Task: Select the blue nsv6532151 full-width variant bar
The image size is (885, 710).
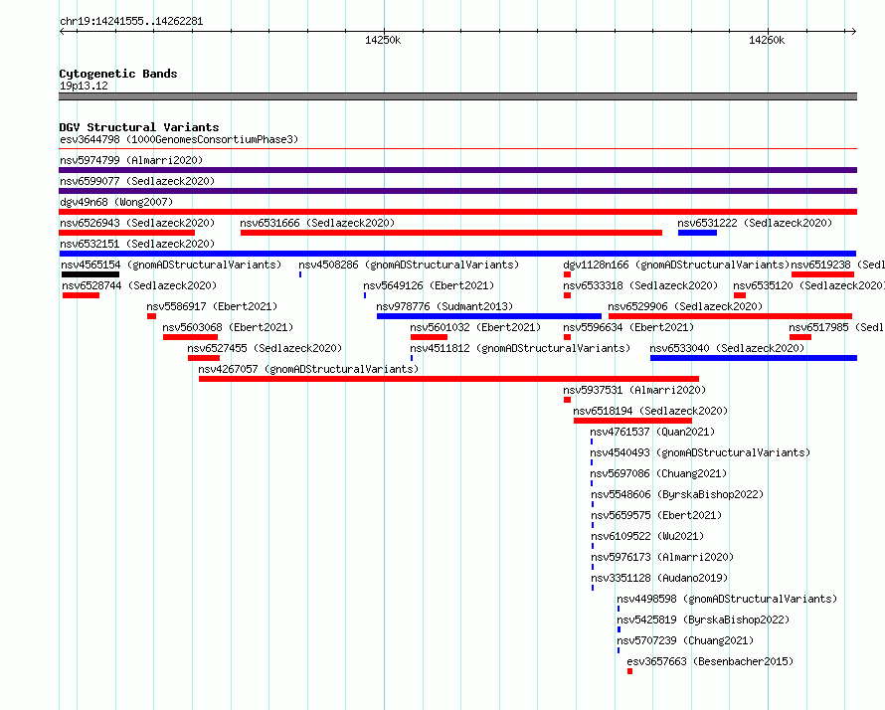Action: pos(457,254)
